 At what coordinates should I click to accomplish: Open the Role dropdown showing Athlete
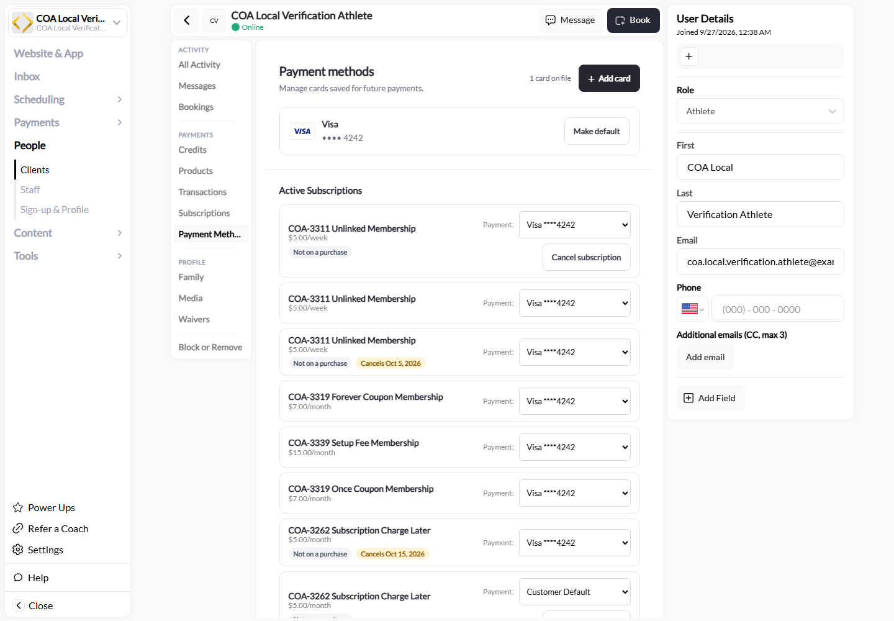coord(761,111)
